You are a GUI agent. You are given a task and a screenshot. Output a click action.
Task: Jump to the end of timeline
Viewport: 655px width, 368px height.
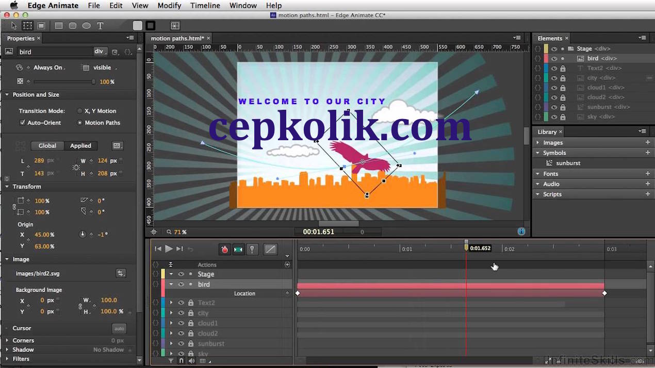179,249
